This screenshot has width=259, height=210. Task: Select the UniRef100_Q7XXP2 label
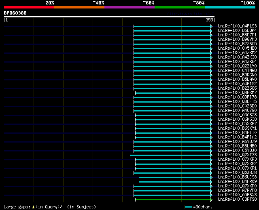tap(237, 164)
